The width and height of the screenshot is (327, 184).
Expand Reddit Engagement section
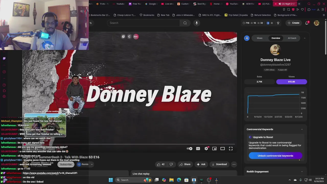302,171
